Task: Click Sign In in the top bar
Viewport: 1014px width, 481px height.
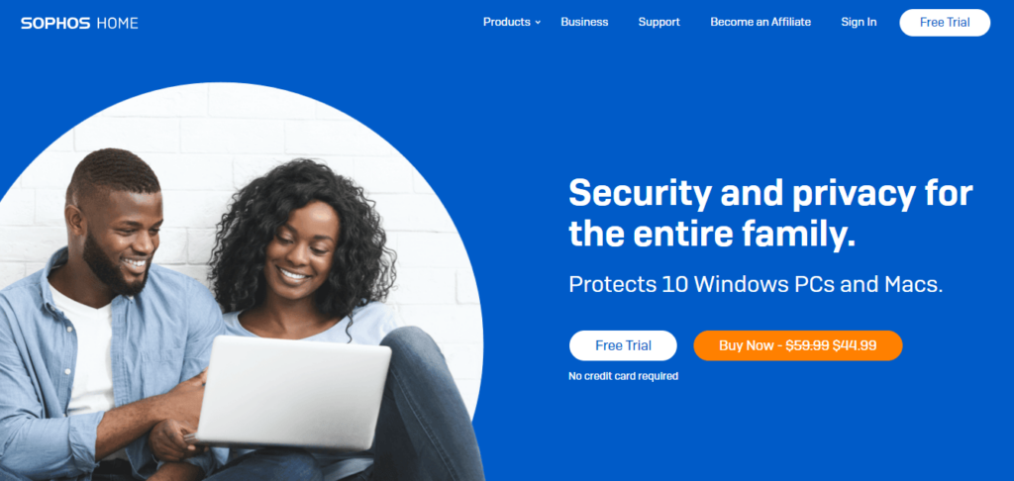Action: (x=859, y=22)
